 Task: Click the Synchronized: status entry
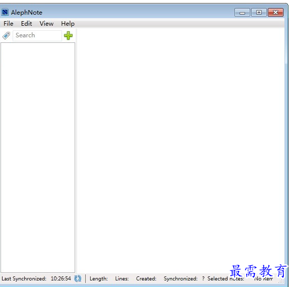[x=181, y=278]
